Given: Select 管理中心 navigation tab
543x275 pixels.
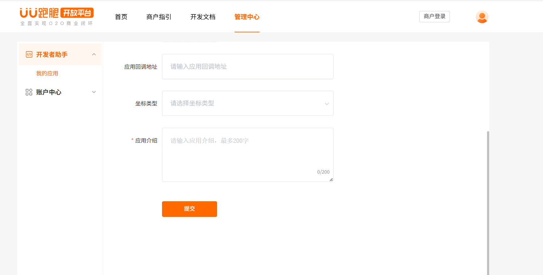Looking at the screenshot, I should pos(247,17).
